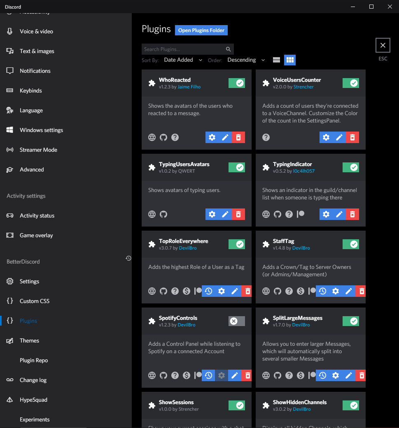Click the search magnifier icon

pyautogui.click(x=228, y=49)
